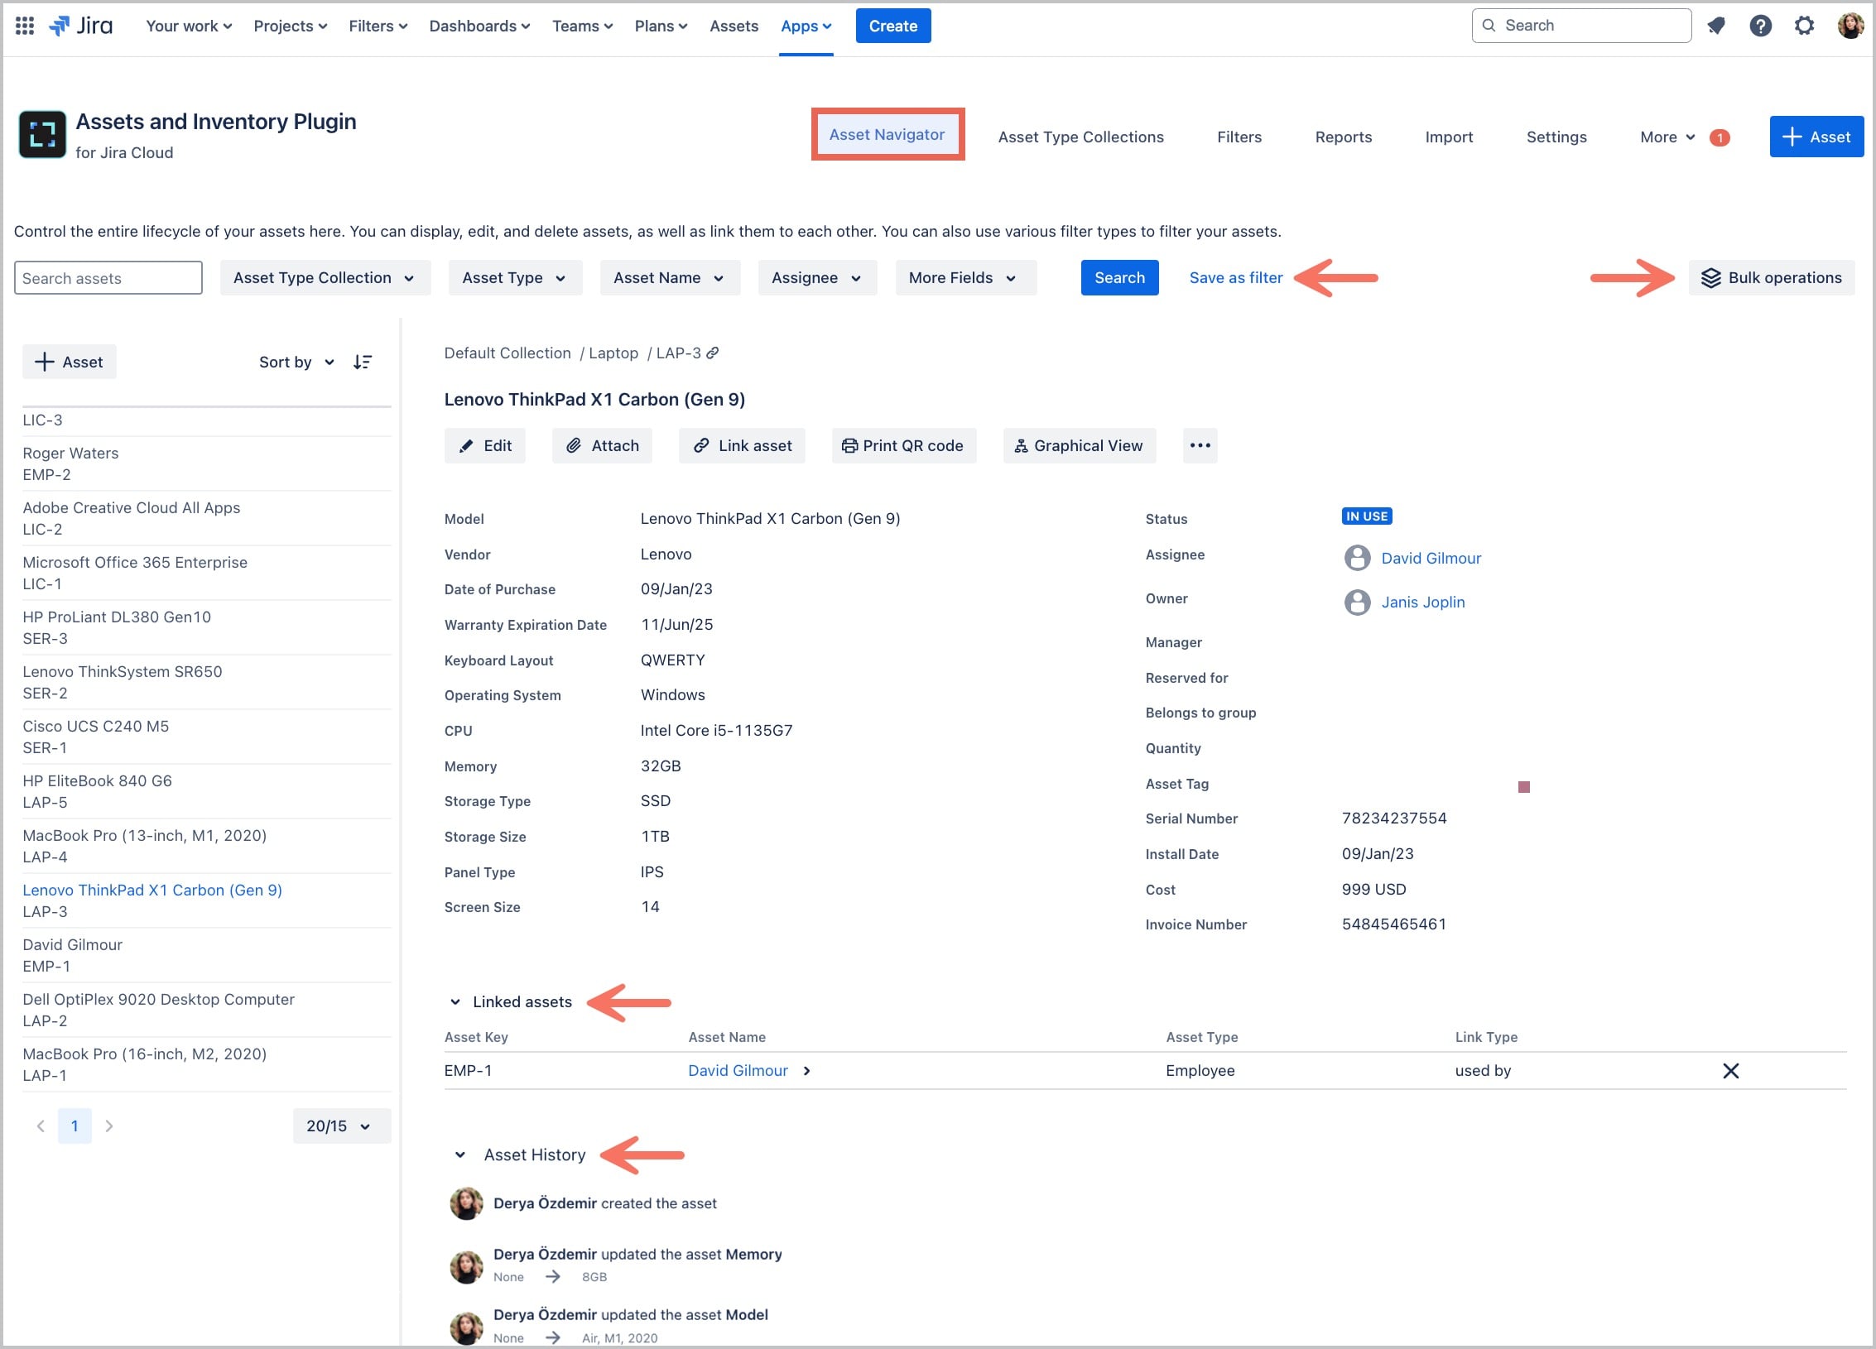Open the Reports tab
Image resolution: width=1876 pixels, height=1349 pixels.
tap(1343, 137)
